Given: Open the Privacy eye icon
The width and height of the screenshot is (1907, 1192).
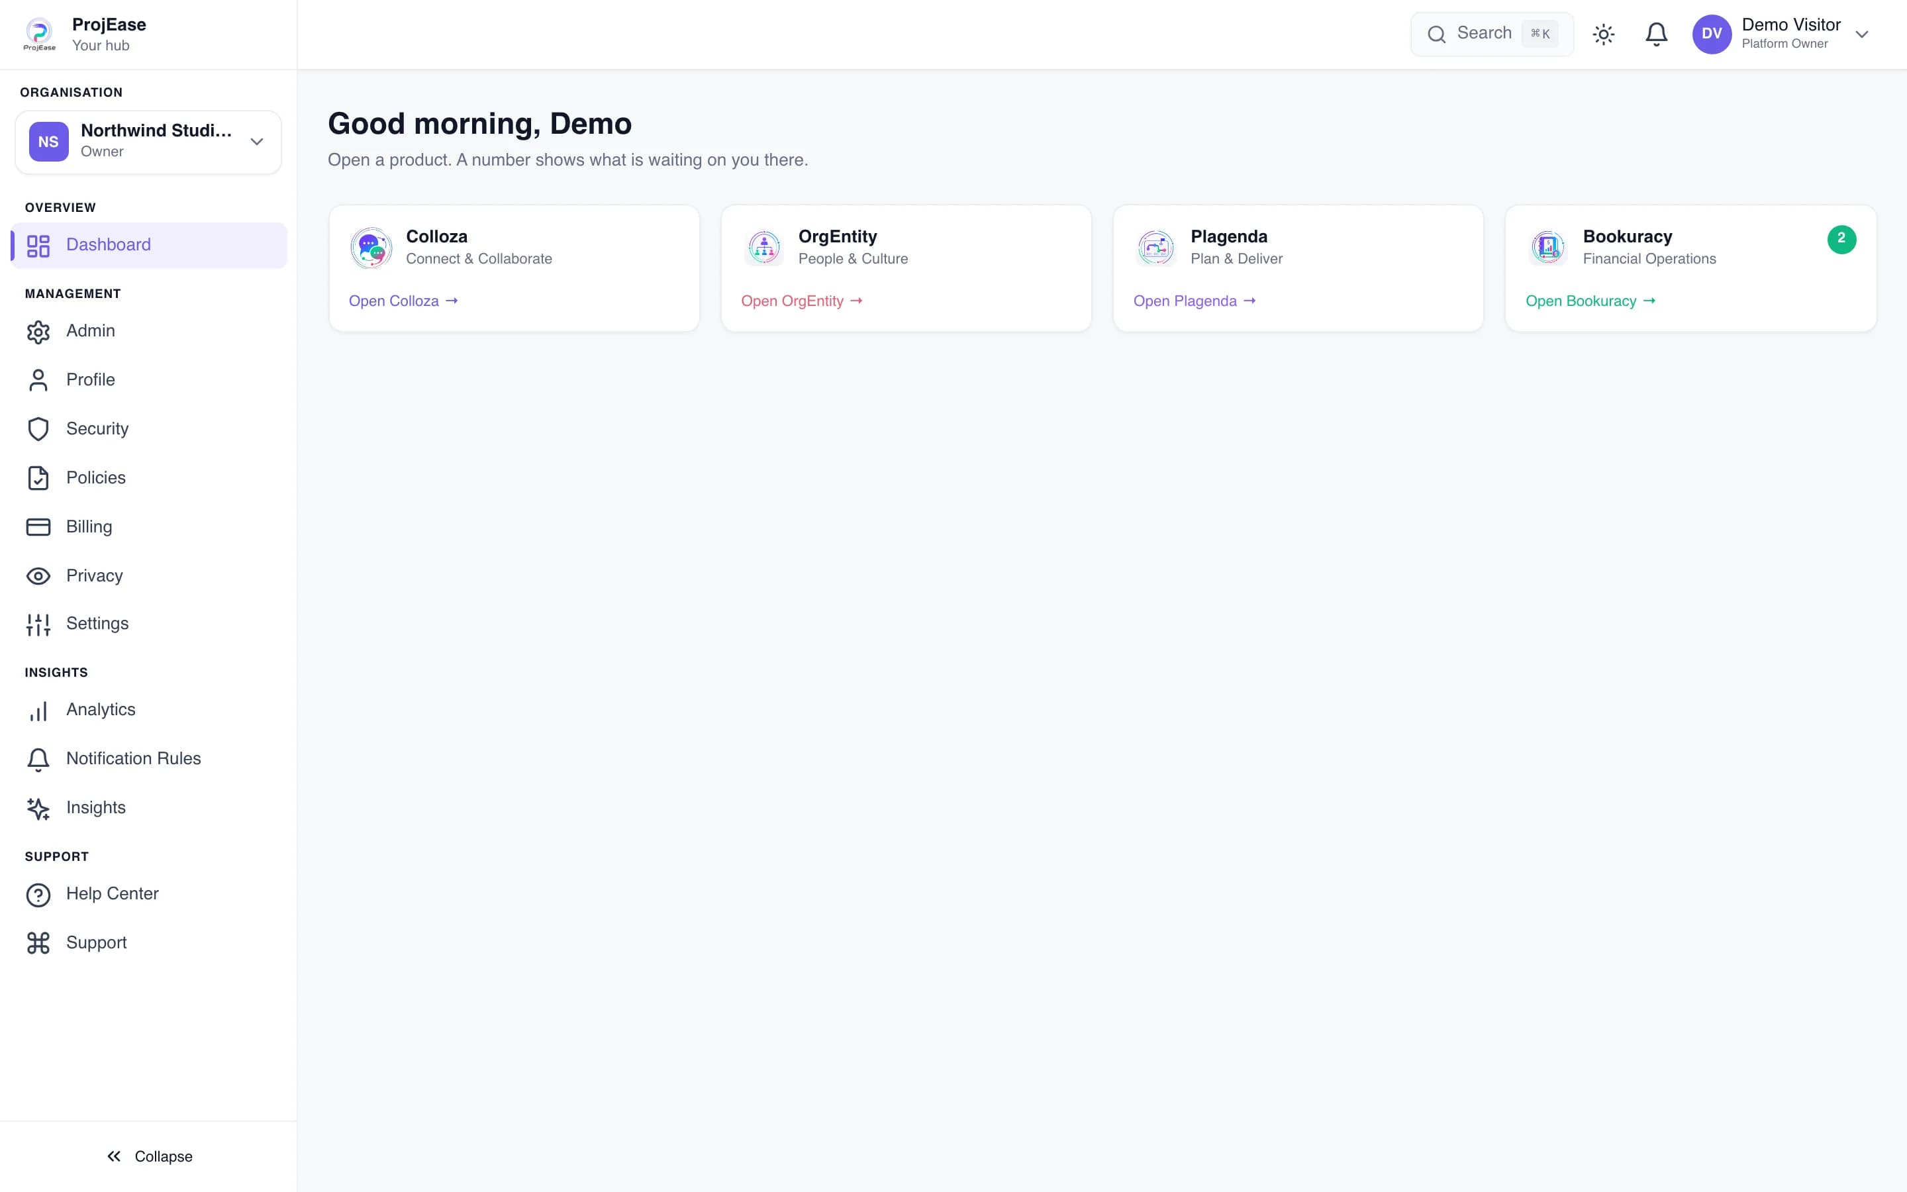Looking at the screenshot, I should (38, 576).
